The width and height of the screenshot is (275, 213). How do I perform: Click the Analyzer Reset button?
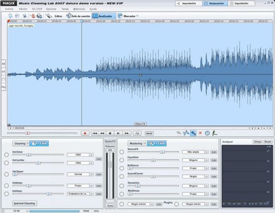(268, 142)
